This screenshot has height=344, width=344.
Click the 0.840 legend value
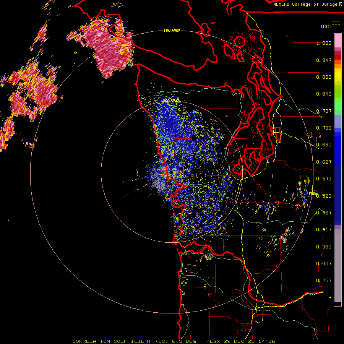pyautogui.click(x=324, y=94)
